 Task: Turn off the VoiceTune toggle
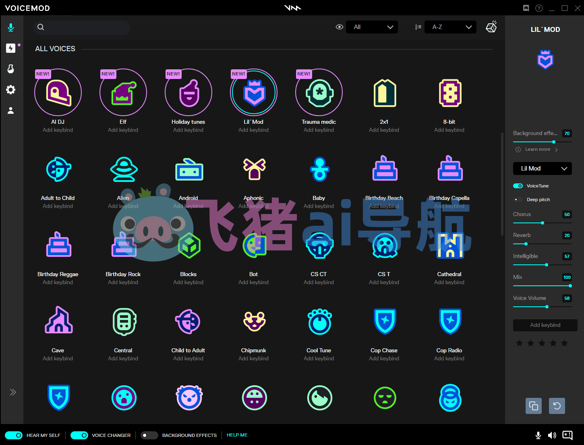(518, 186)
